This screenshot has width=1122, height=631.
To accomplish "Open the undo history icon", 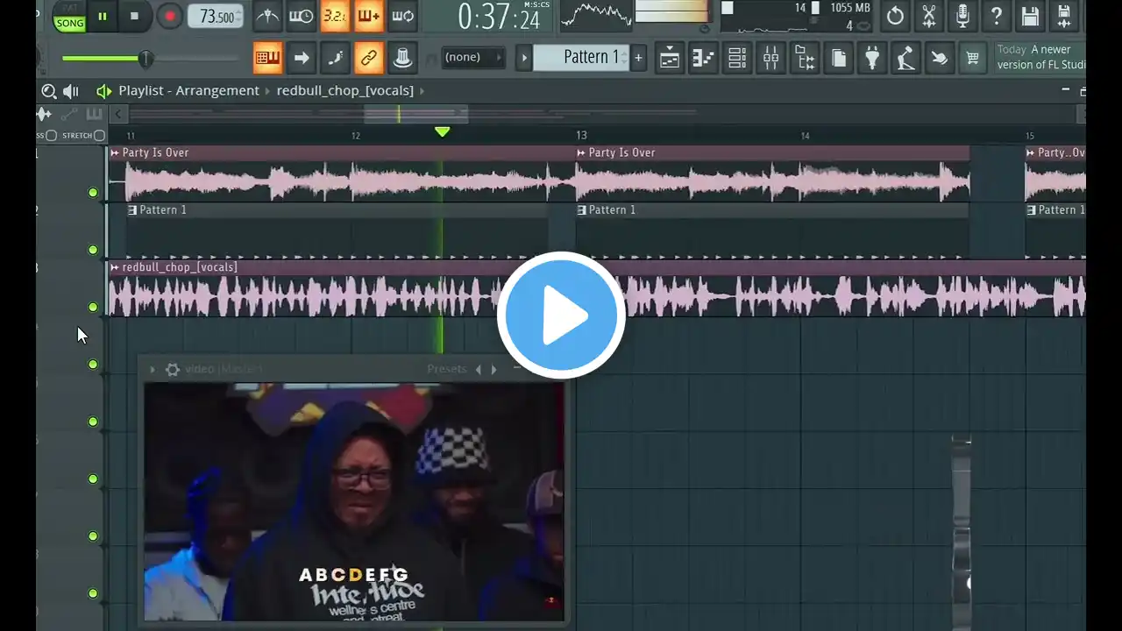I will 895,16.
